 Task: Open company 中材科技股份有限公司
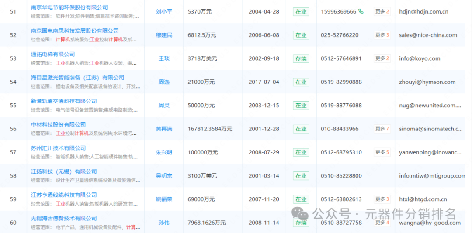tap(59, 124)
